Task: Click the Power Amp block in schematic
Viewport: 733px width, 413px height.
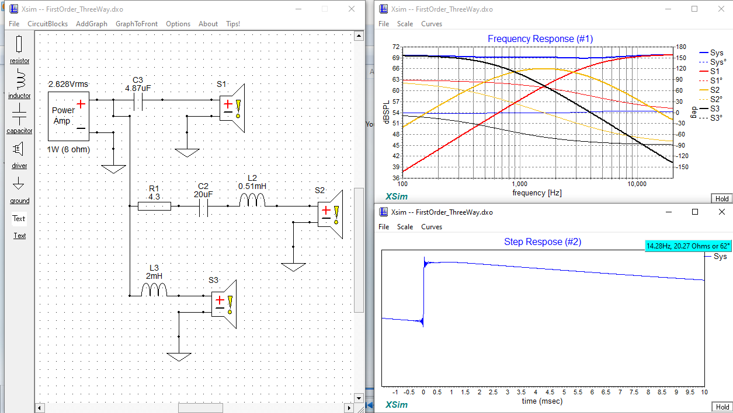Action: click(68, 116)
